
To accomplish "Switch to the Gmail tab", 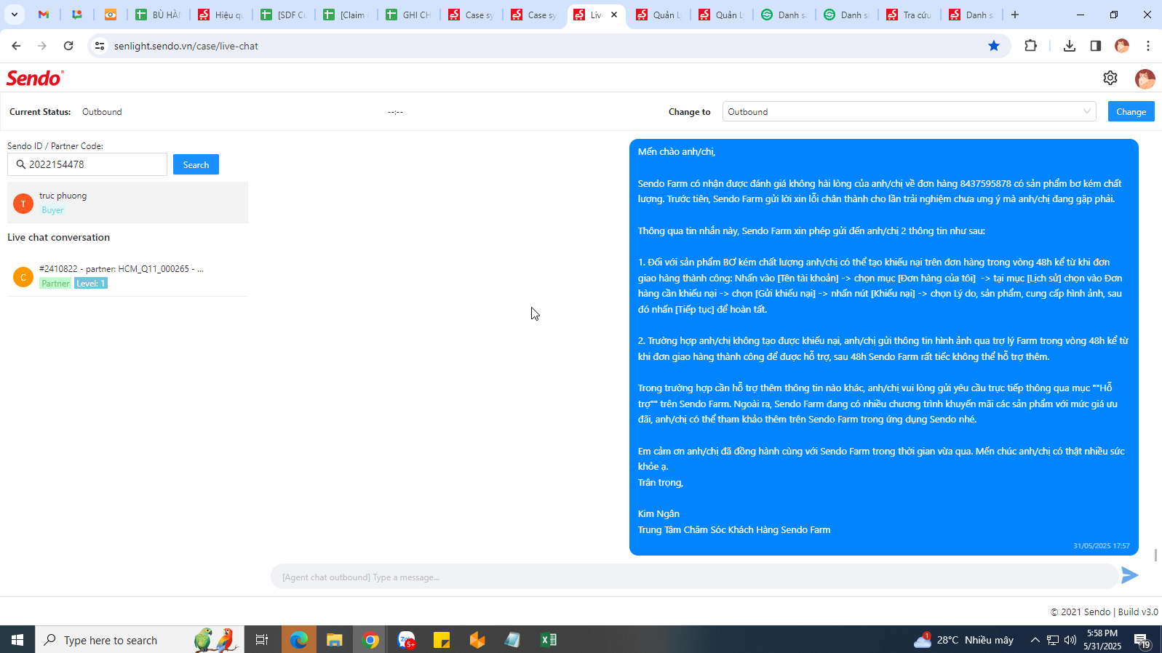I will [x=44, y=15].
